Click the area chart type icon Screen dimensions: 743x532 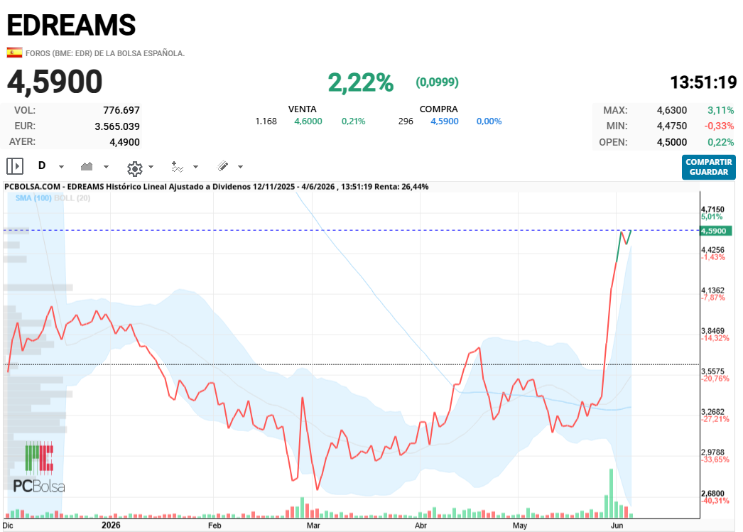pyautogui.click(x=87, y=166)
